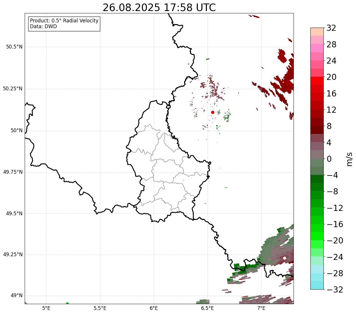Click the 49°N latitude label
The width and height of the screenshot is (356, 314).
tap(17, 296)
